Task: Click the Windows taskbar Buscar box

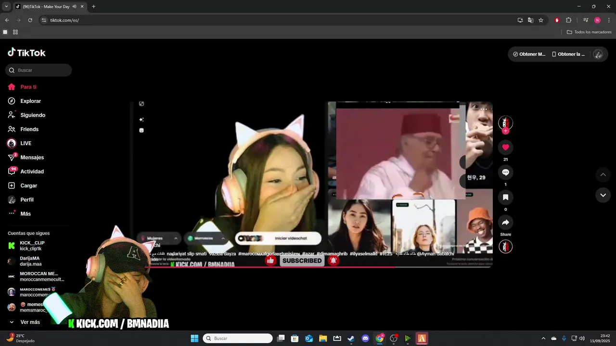Action: click(x=238, y=338)
